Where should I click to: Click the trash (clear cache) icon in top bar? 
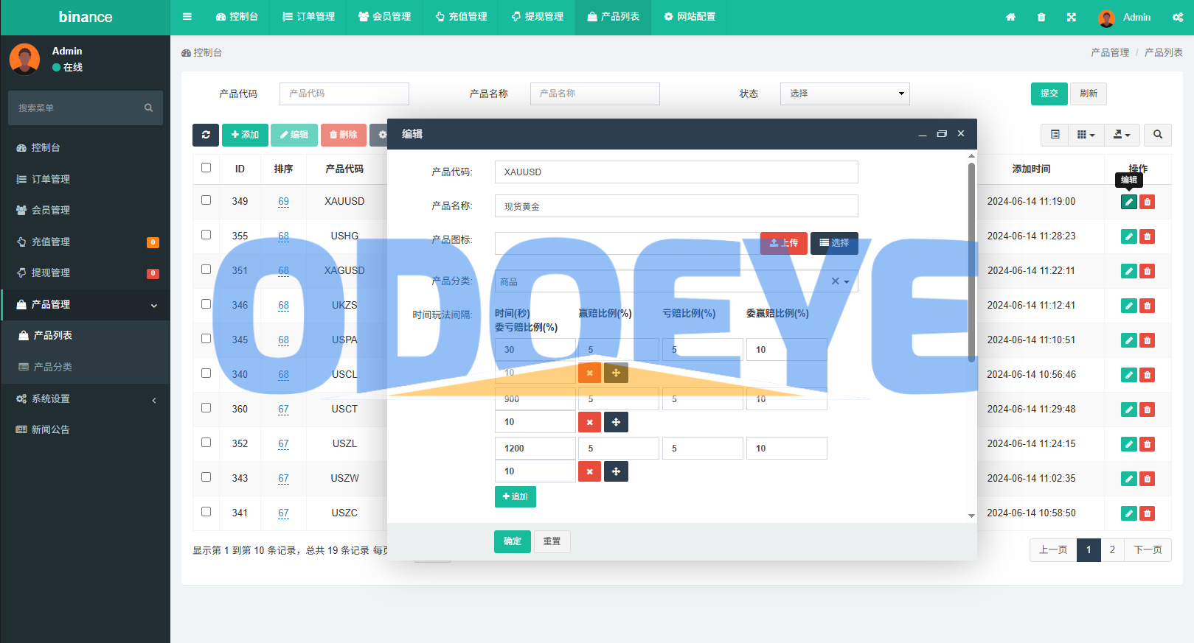pyautogui.click(x=1041, y=17)
